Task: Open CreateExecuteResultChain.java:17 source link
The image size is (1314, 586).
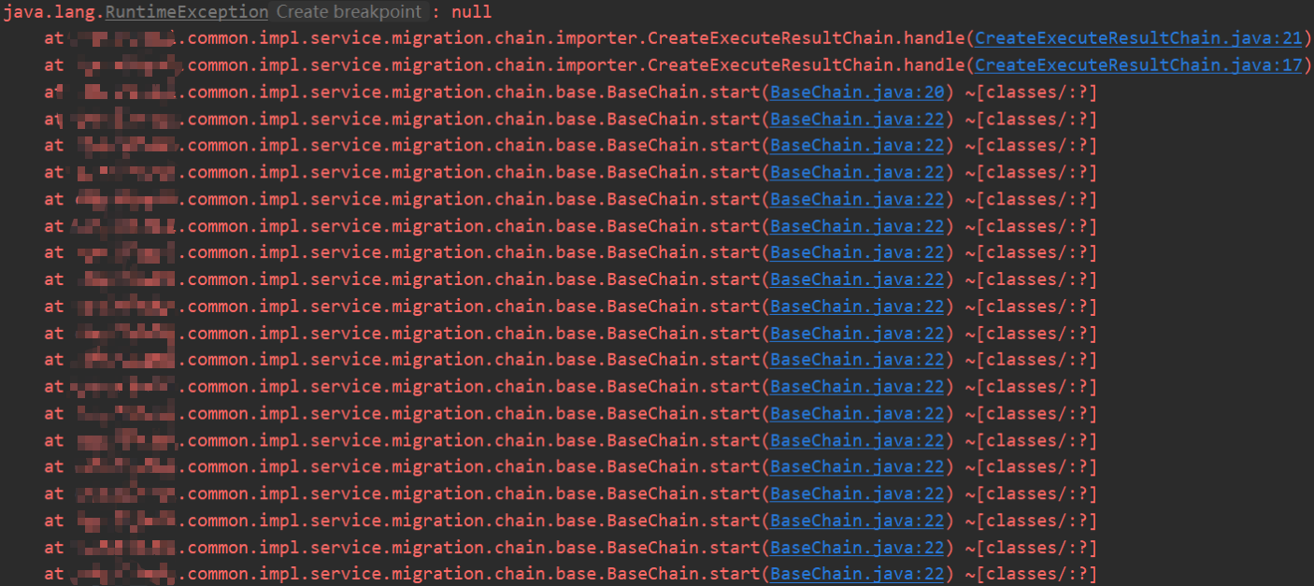Action: [x=1137, y=65]
